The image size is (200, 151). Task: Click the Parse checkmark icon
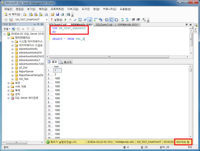coord(75,20)
